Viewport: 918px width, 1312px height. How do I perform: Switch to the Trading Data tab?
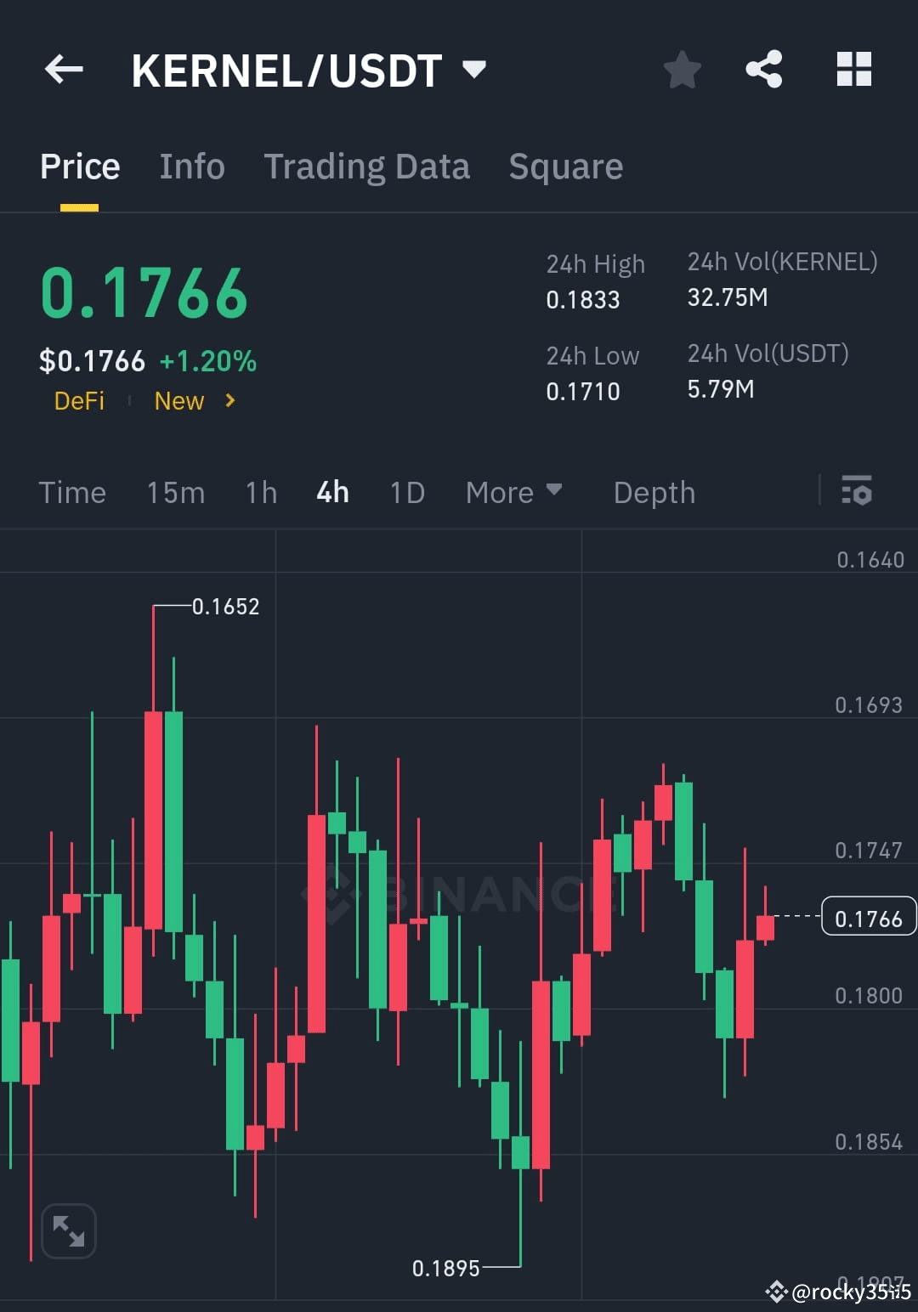pyautogui.click(x=367, y=166)
